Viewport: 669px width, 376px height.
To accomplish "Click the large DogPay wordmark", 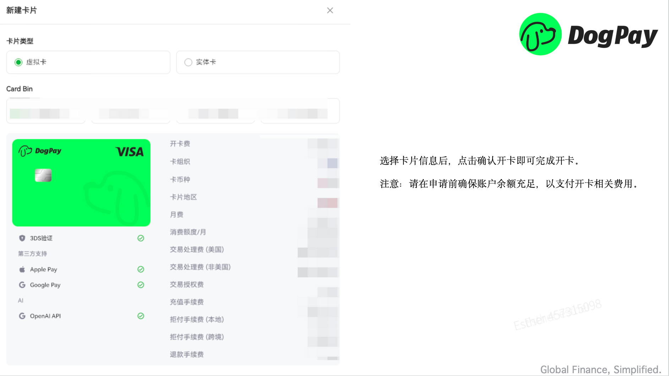I will 613,36.
